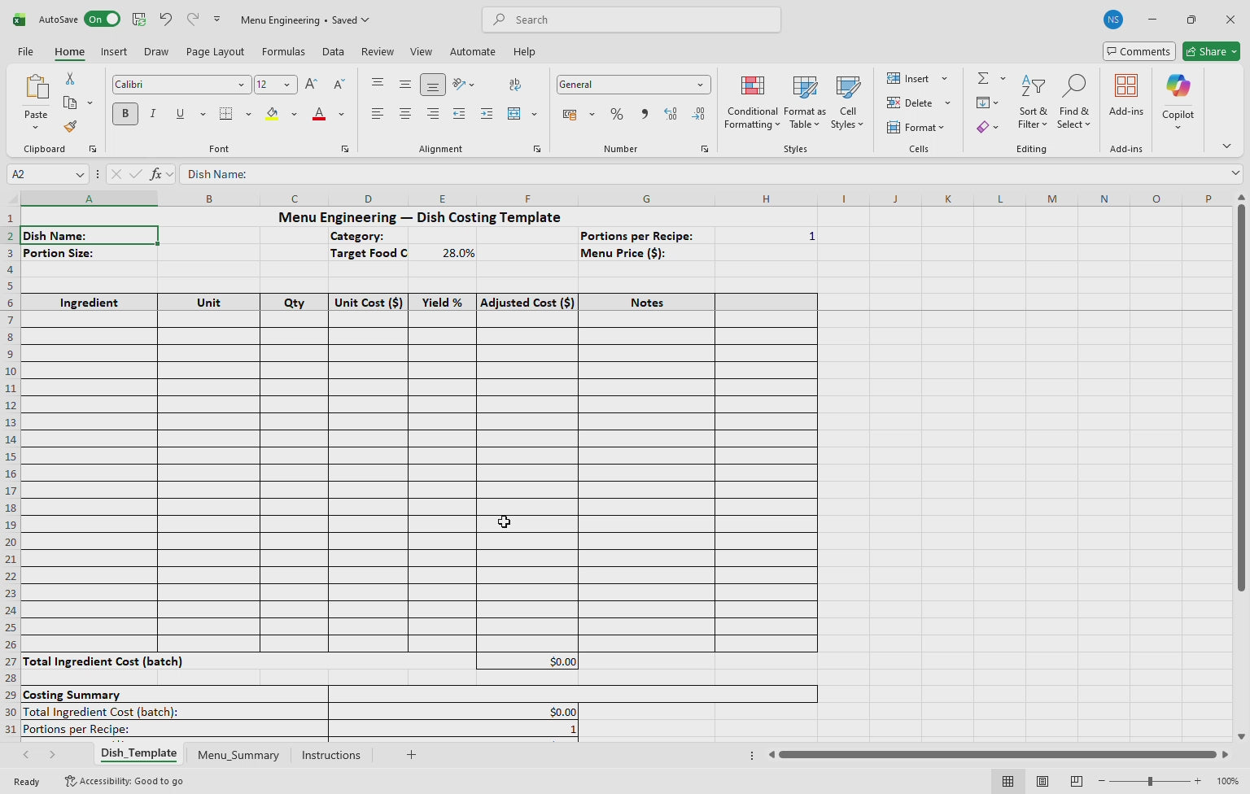Open Conditional Formatting options
The height and width of the screenshot is (794, 1250).
(x=751, y=103)
